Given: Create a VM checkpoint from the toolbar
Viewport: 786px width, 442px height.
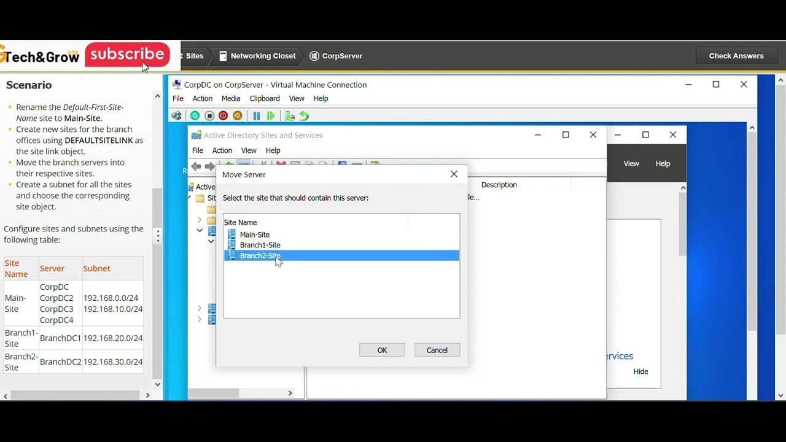Looking at the screenshot, I should point(290,116).
